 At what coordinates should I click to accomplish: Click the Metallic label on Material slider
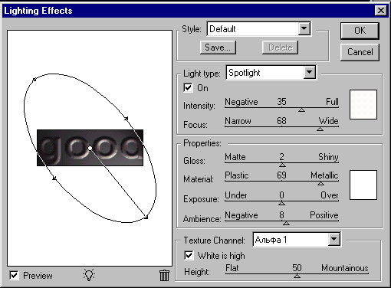[x=324, y=175]
